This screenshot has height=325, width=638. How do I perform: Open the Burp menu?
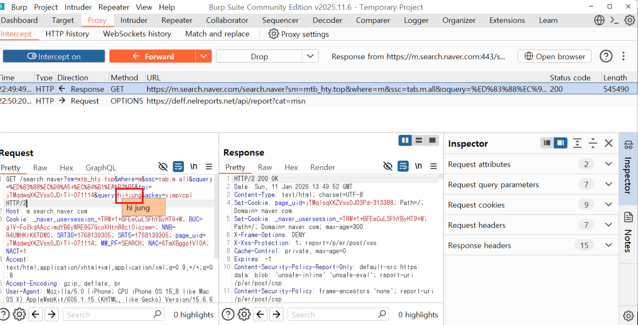19,7
